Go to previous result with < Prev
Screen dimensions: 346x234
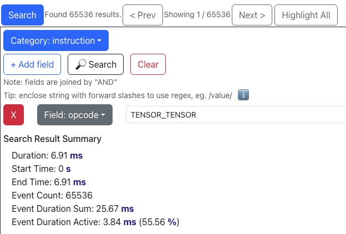tap(143, 15)
